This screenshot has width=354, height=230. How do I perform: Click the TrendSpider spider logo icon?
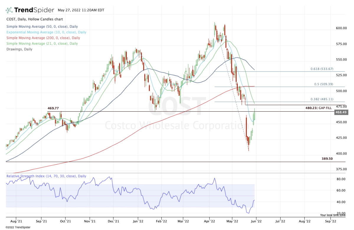(x=9, y=10)
